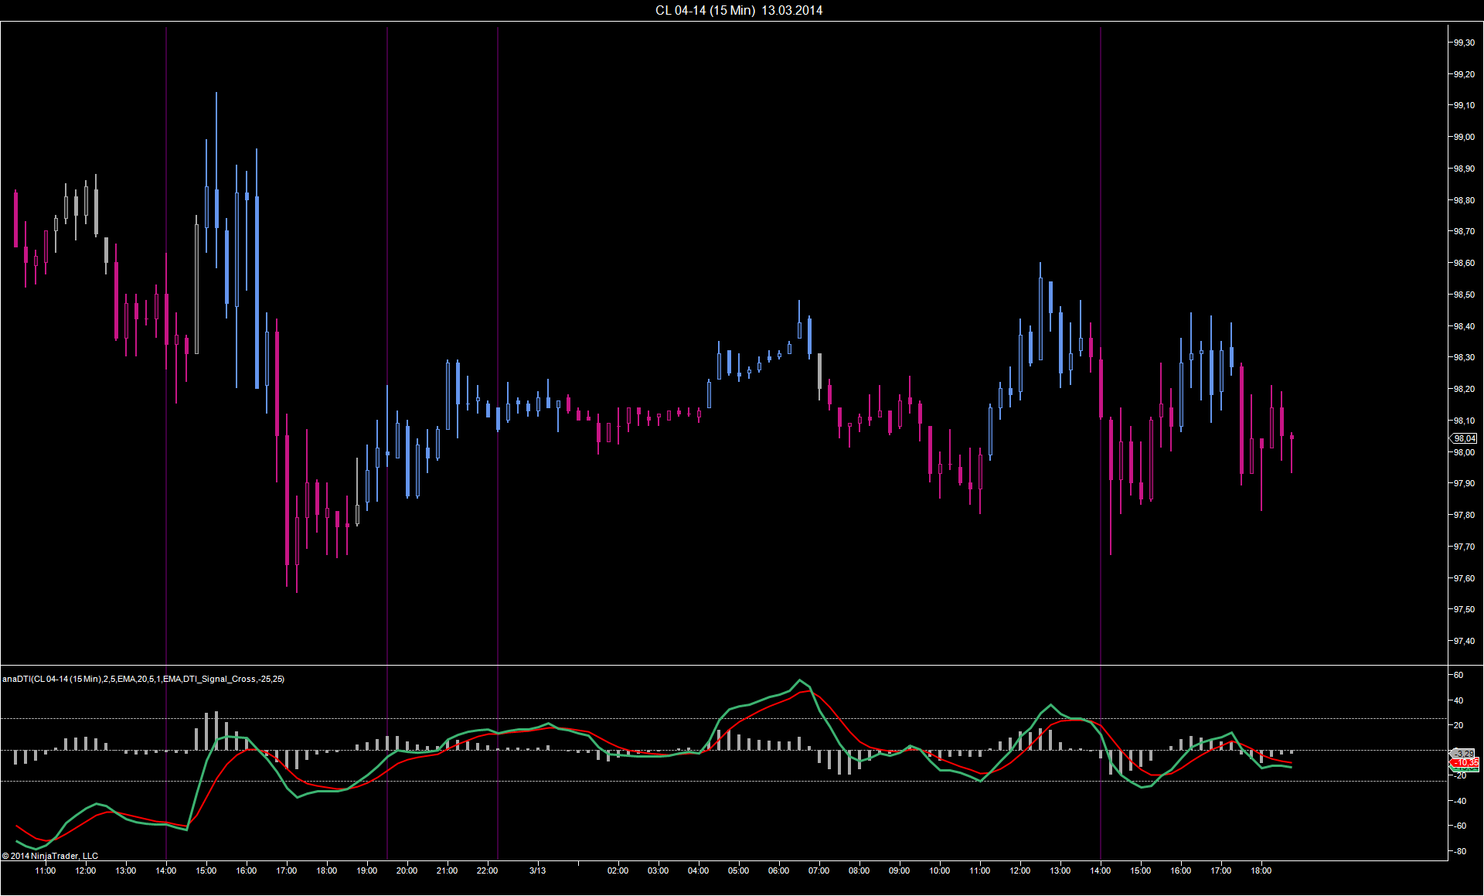The image size is (1484, 896).
Task: Click the first 11:00 time axis label
Action: (46, 870)
